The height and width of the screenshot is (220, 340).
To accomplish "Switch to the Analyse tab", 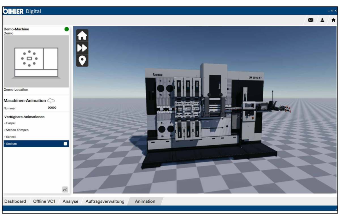I will pos(70,201).
